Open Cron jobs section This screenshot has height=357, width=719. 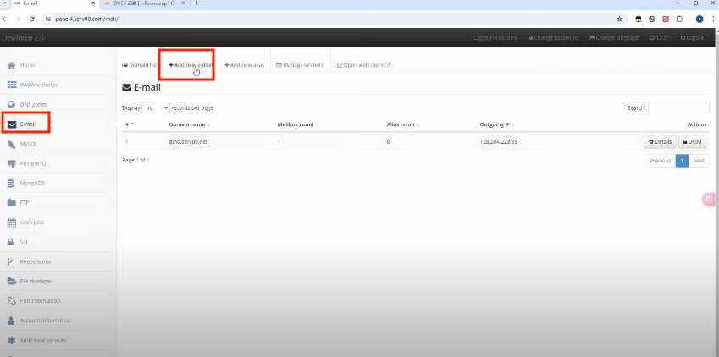25,222
